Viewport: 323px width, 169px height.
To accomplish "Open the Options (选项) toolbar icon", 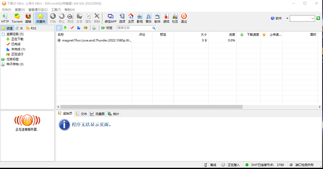I will [122, 18].
